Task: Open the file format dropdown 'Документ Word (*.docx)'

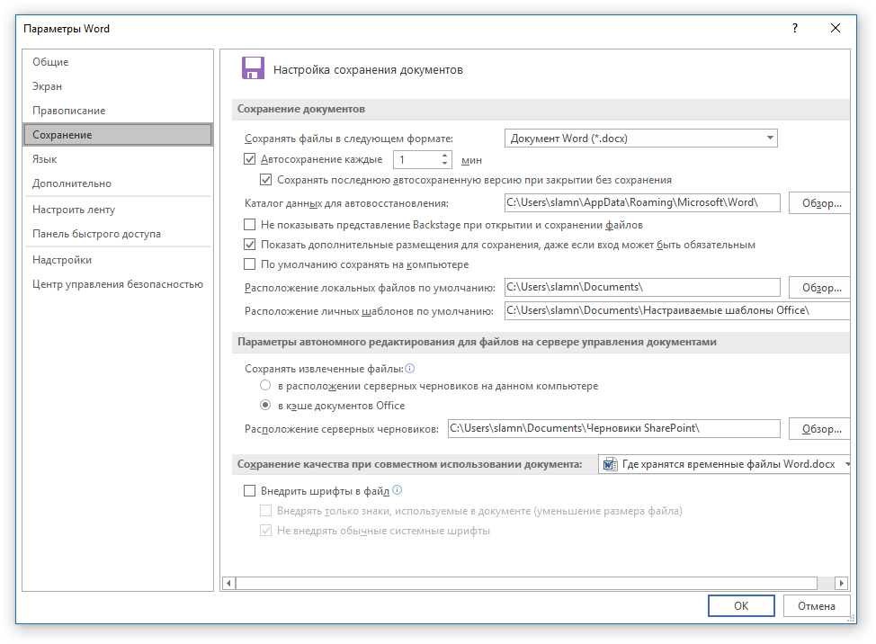Action: pos(640,139)
